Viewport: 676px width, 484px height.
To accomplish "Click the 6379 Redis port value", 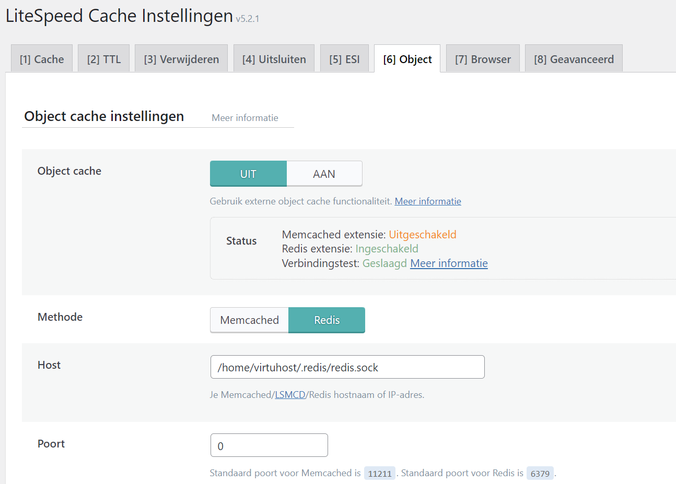I will pyautogui.click(x=540, y=473).
